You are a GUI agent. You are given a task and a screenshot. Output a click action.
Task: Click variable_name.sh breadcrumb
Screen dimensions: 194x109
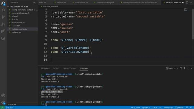coord(51,7)
